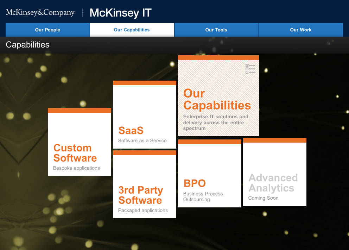
Task: Click the Our Capabilities tile heading
Action: (x=217, y=99)
